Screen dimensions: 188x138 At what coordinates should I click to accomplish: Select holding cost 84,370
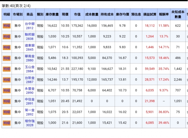pos(107,58)
